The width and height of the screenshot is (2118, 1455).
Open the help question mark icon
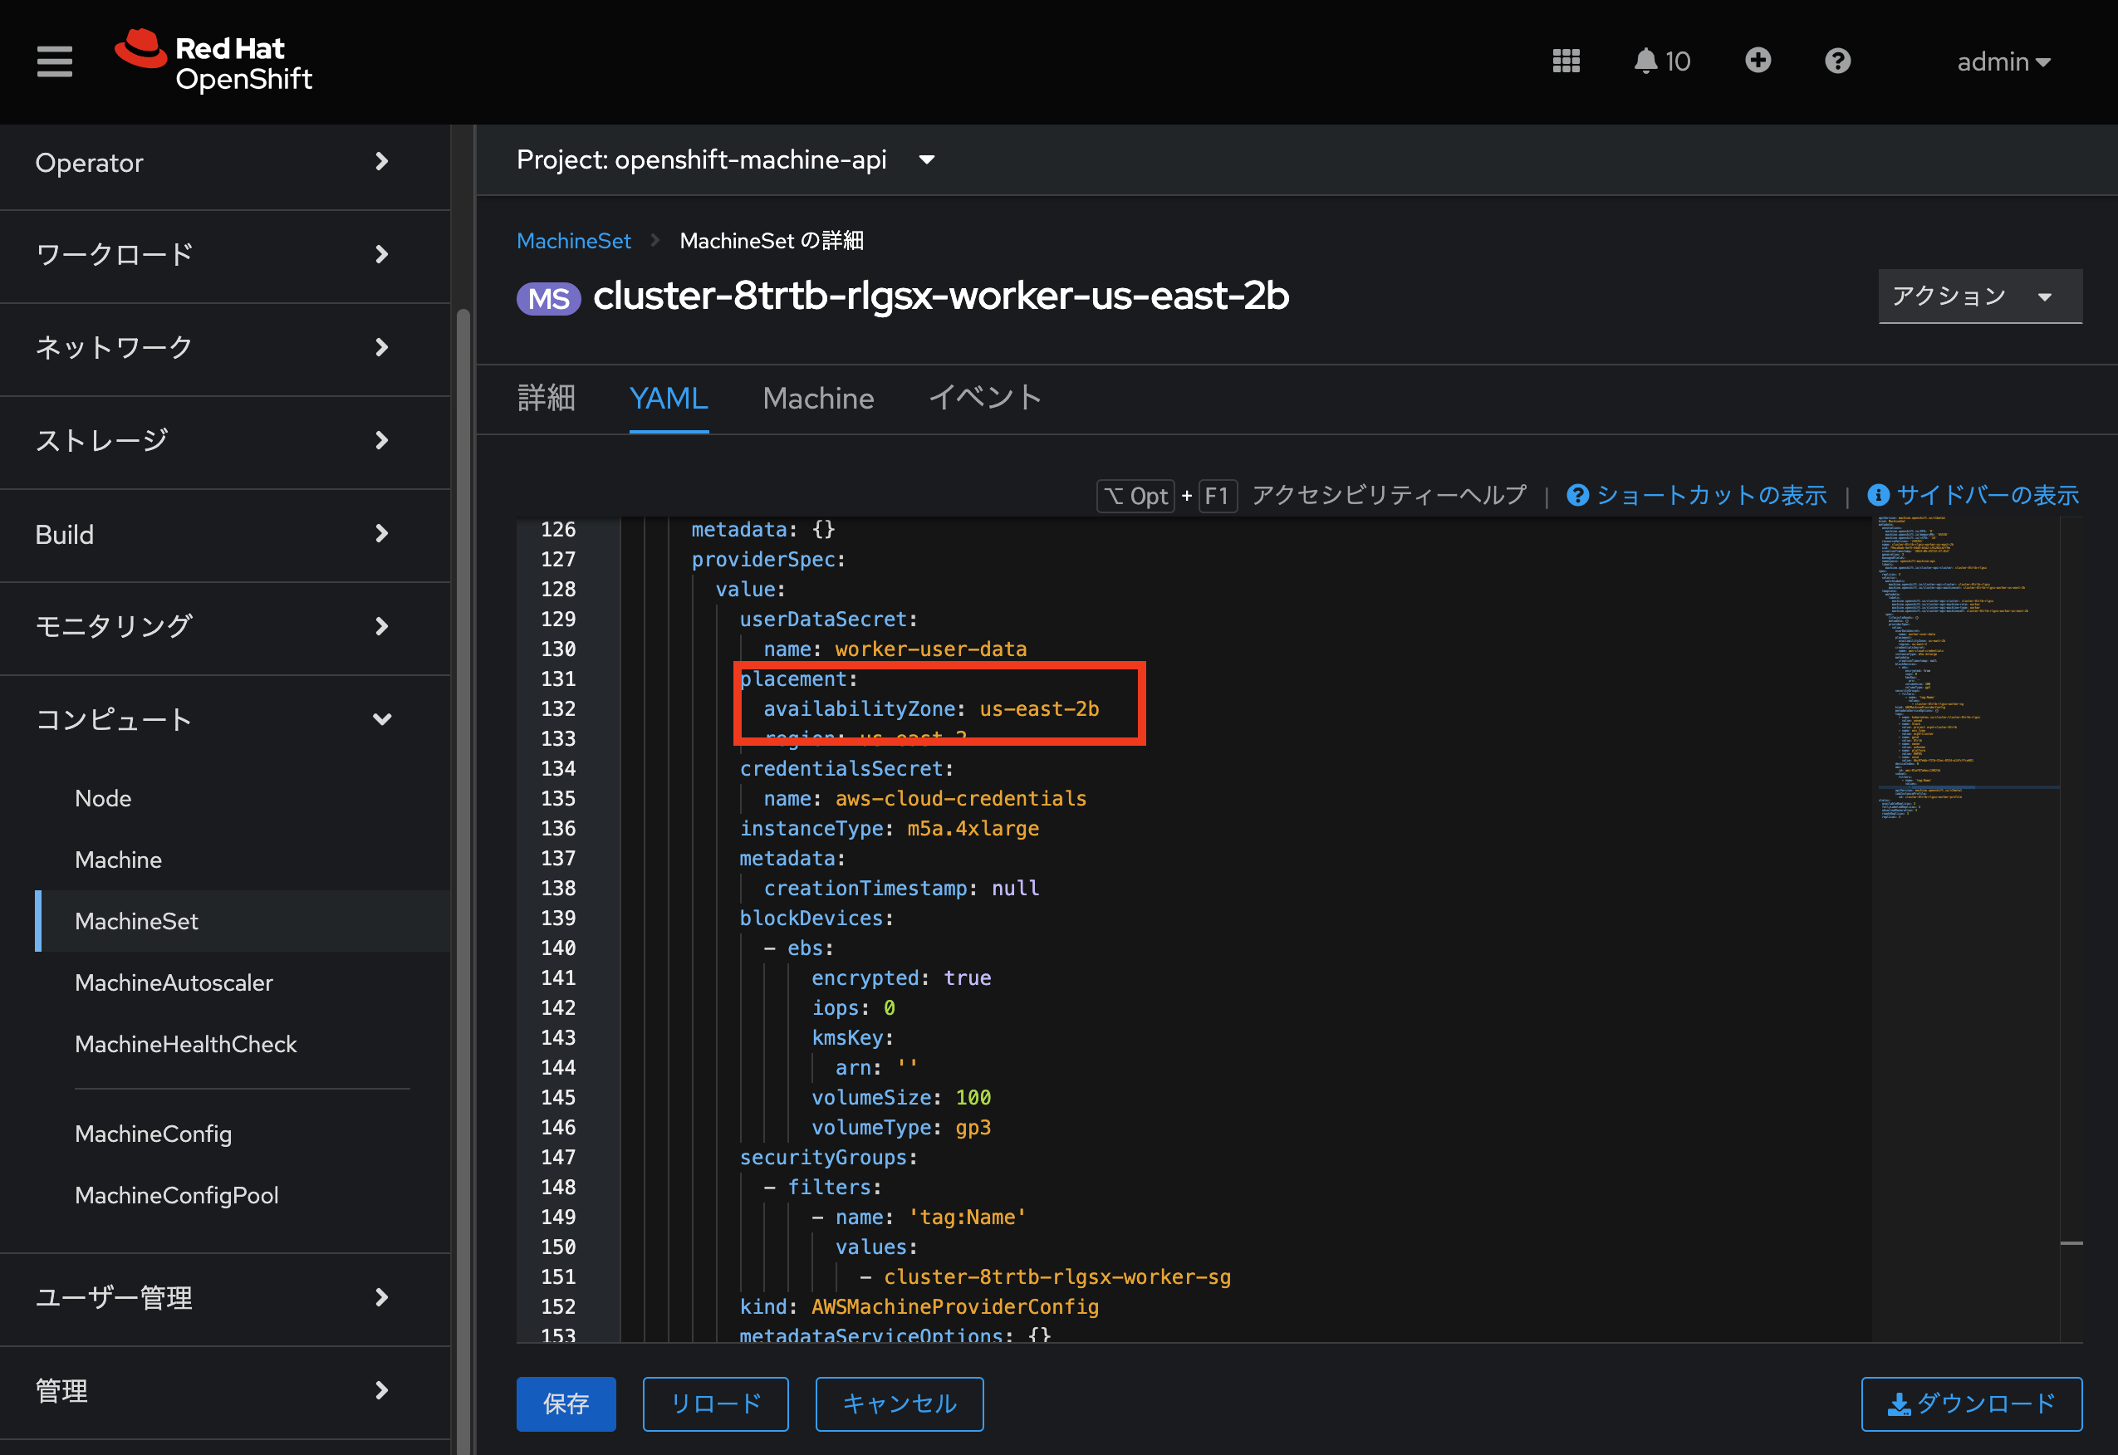tap(1837, 61)
